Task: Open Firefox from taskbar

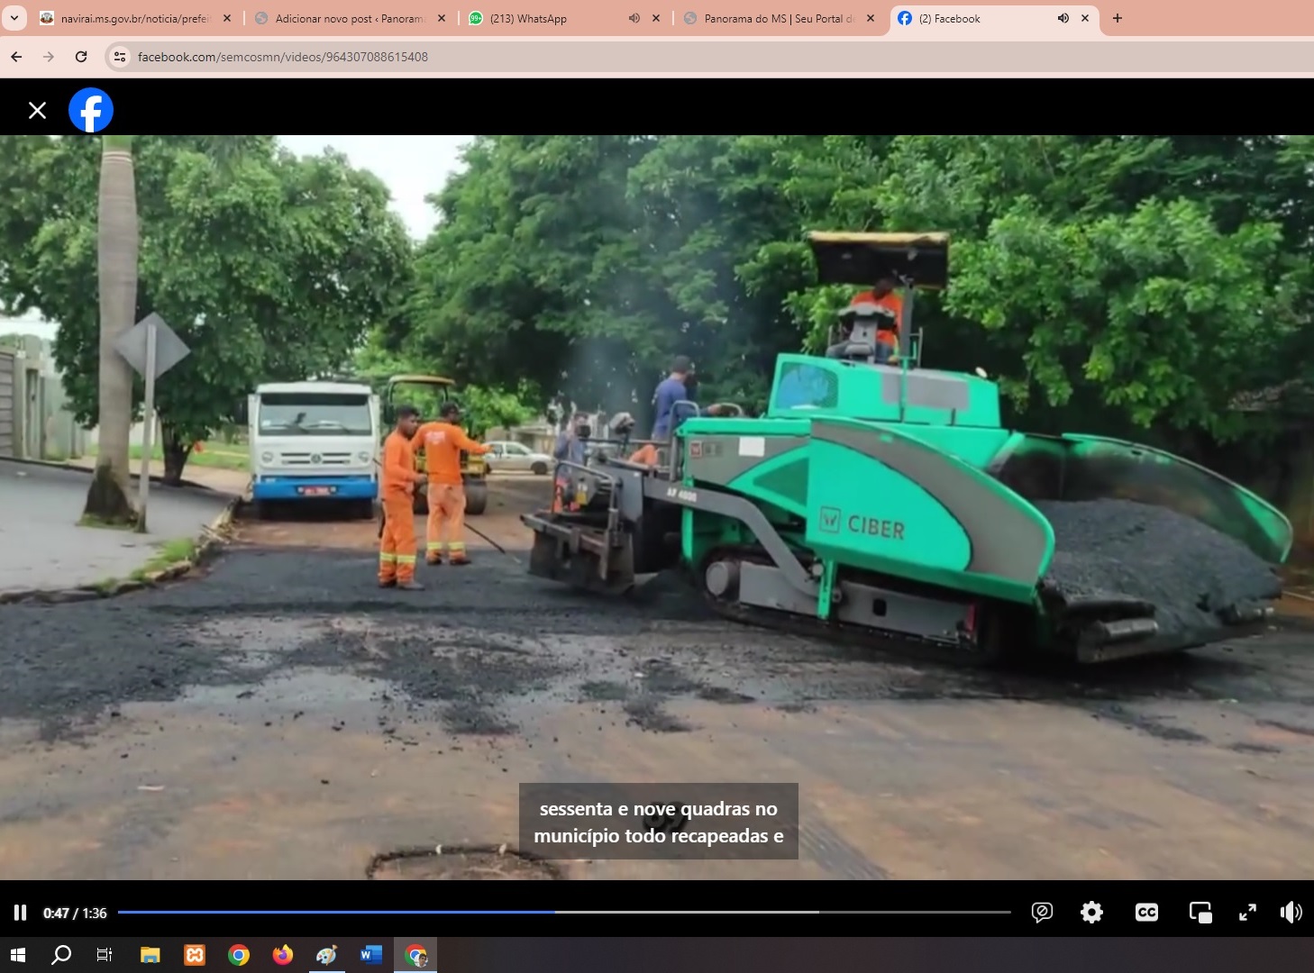Action: 283,955
